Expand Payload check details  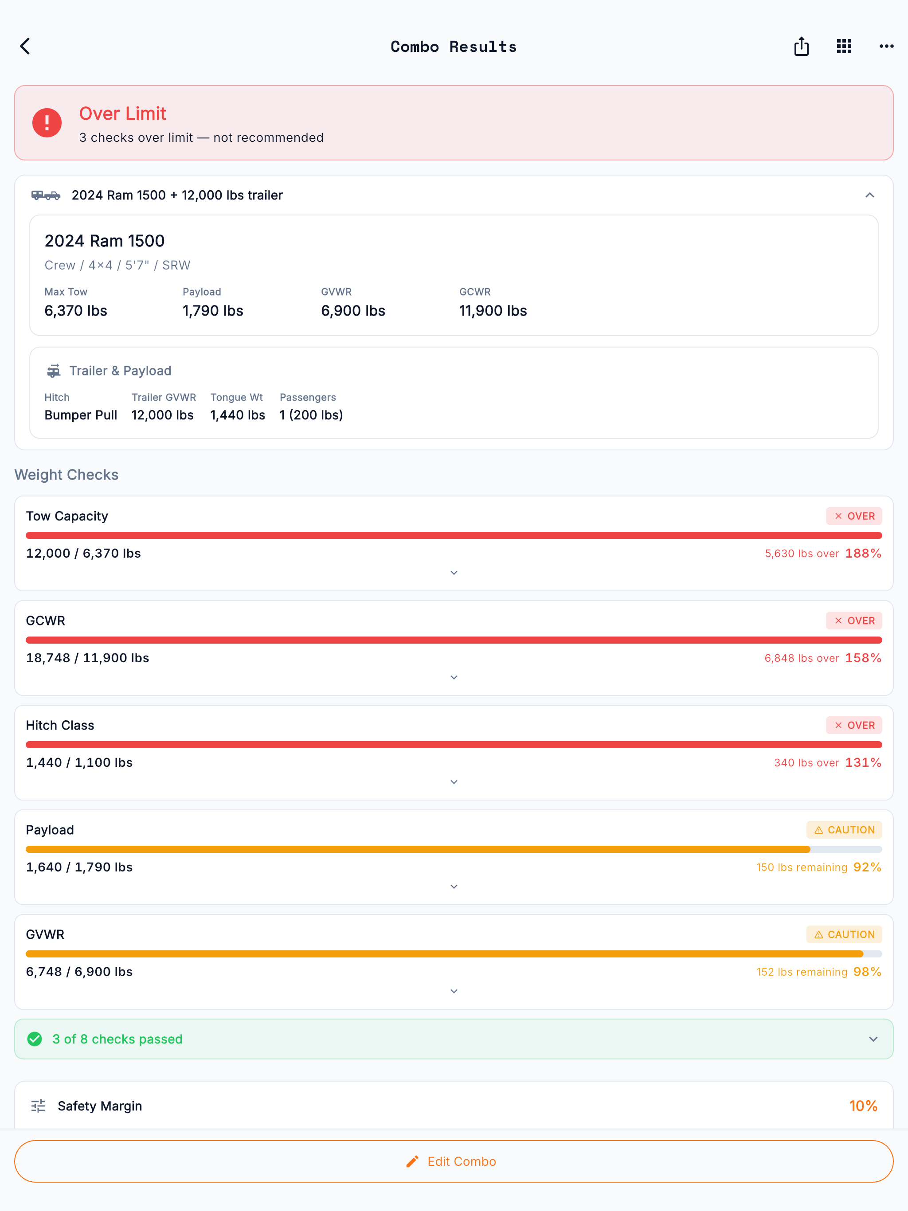tap(454, 887)
